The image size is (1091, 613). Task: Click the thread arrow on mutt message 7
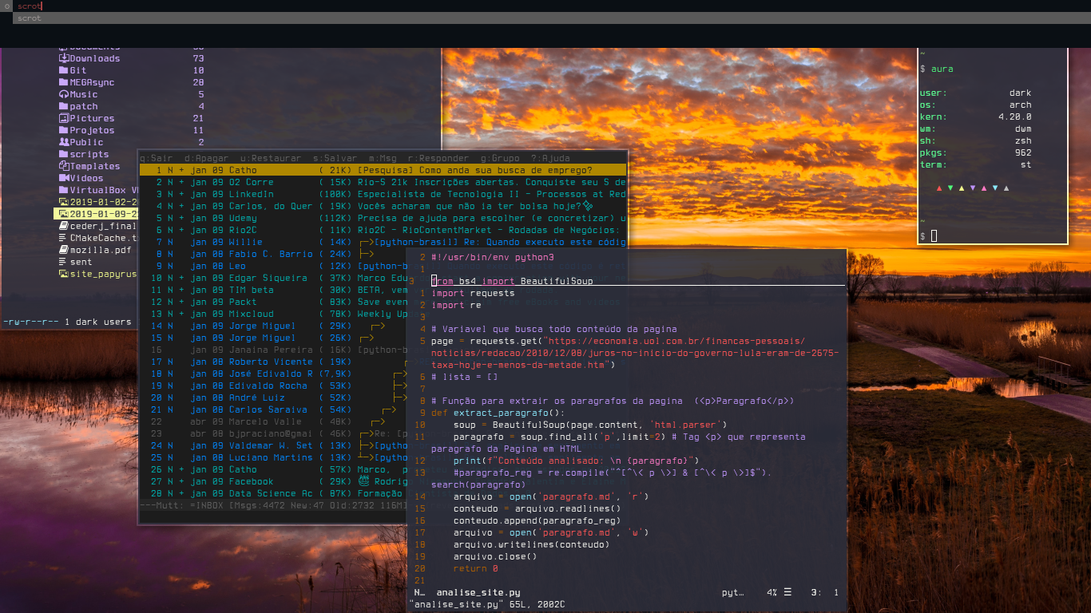coord(366,242)
